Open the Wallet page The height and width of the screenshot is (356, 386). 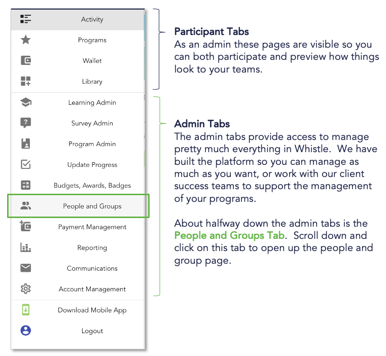[x=78, y=60]
